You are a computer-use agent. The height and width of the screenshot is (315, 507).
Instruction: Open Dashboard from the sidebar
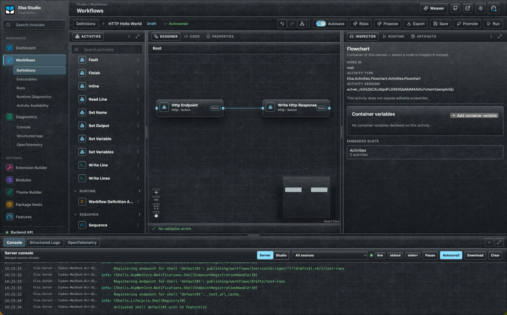coord(34,48)
